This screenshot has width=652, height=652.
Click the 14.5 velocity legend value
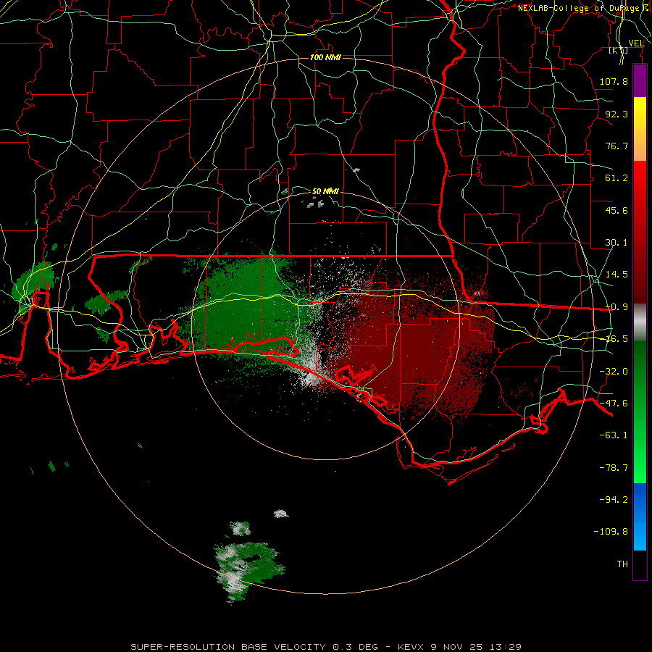coord(617,275)
